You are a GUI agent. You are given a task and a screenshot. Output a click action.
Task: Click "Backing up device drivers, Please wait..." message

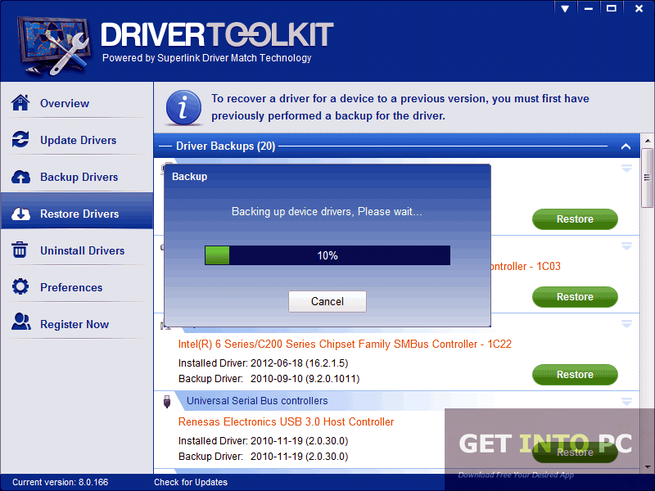327,211
